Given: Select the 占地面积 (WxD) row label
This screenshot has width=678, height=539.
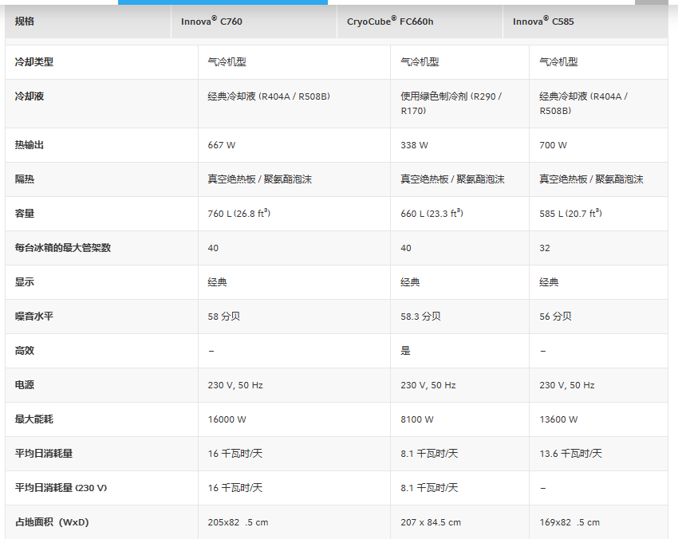Looking at the screenshot, I should point(52,522).
